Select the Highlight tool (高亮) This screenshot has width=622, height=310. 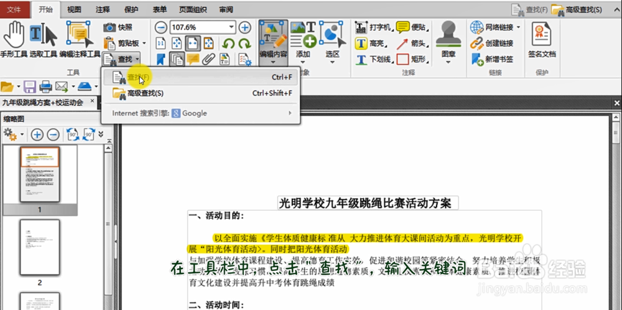click(x=371, y=43)
